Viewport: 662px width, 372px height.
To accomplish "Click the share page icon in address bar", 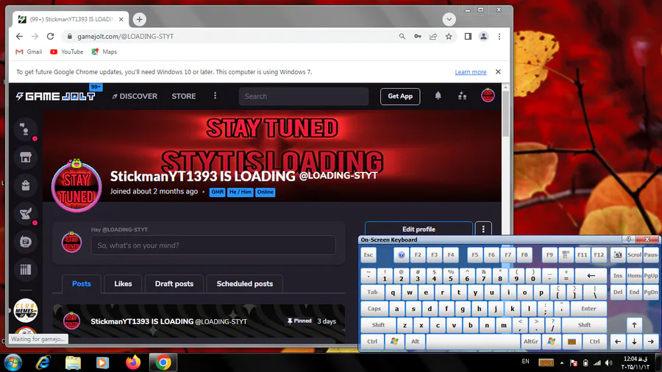I will tap(433, 36).
